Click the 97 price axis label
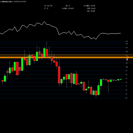The image size is (133, 133). [126, 71]
